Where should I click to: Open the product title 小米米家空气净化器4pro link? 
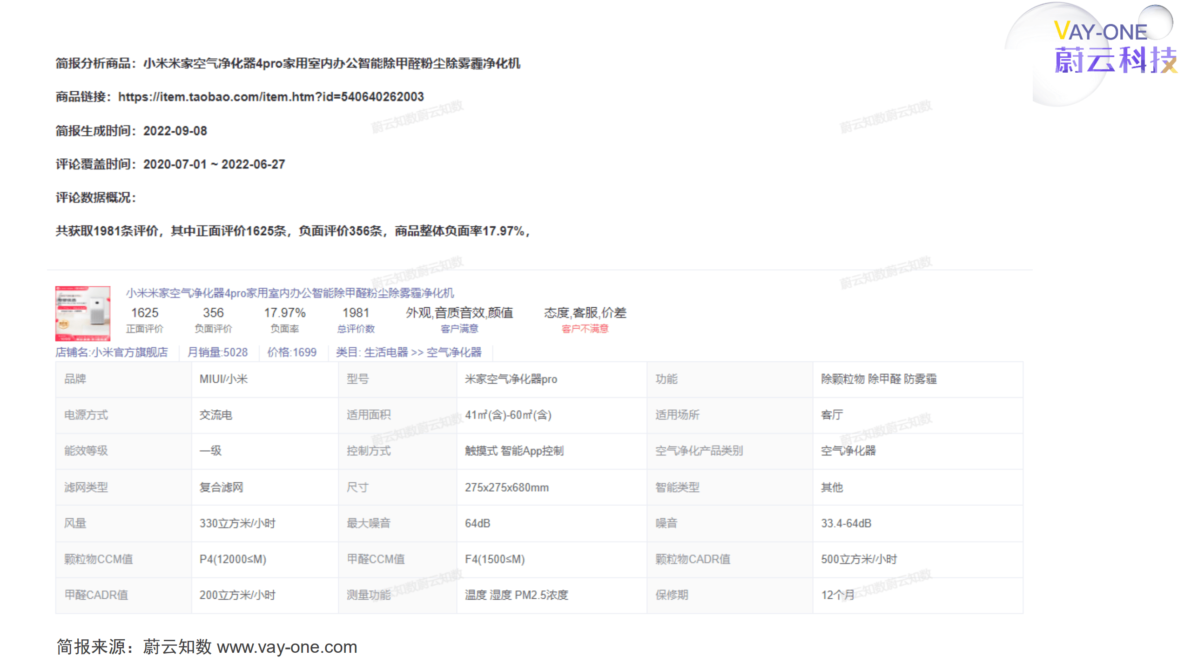point(289,294)
